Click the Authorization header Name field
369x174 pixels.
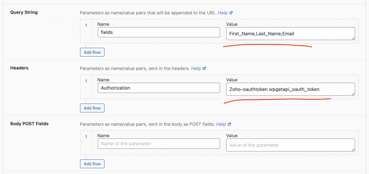click(159, 88)
